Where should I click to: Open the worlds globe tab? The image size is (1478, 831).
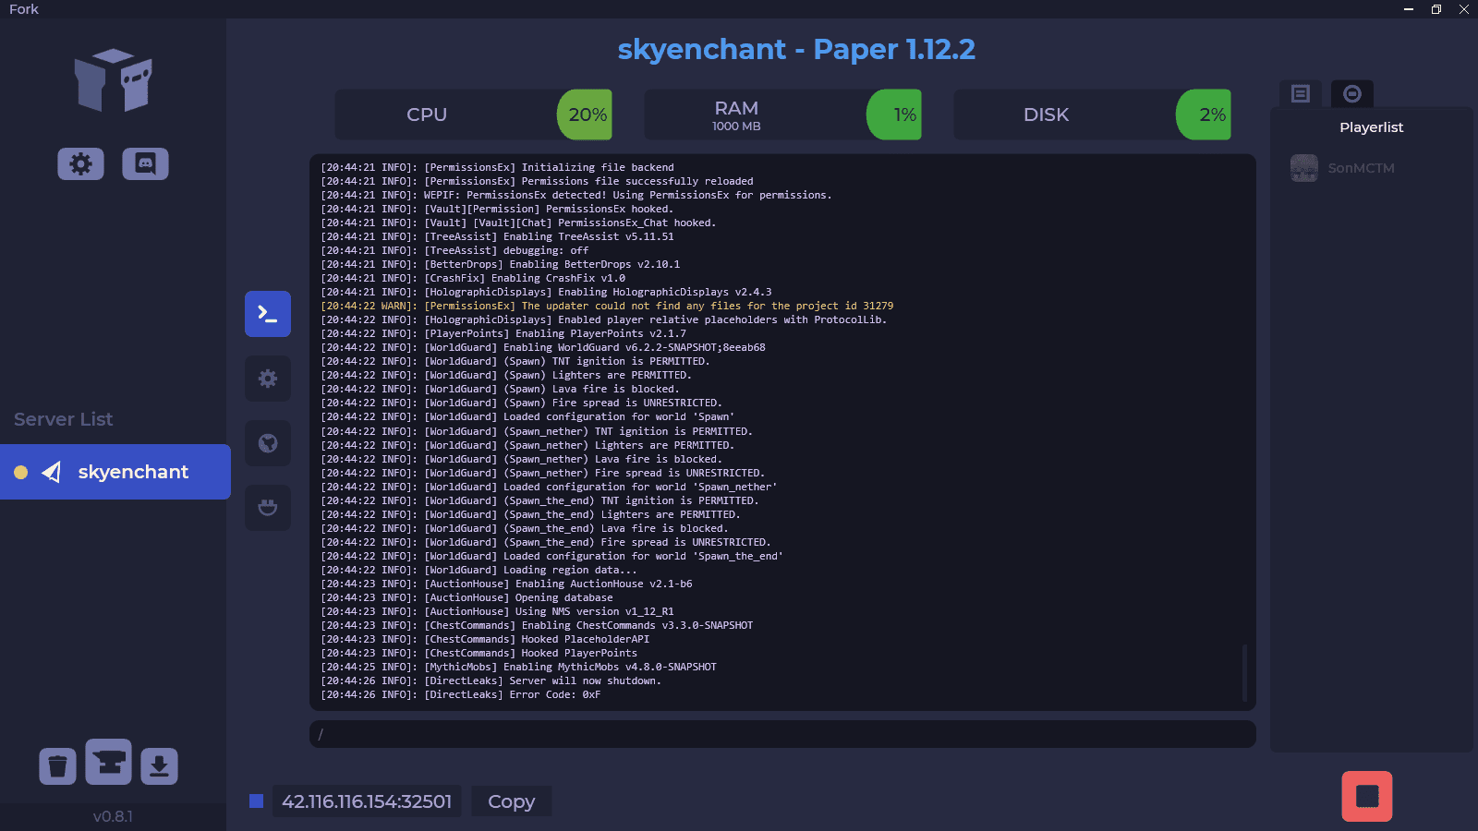pos(268,443)
